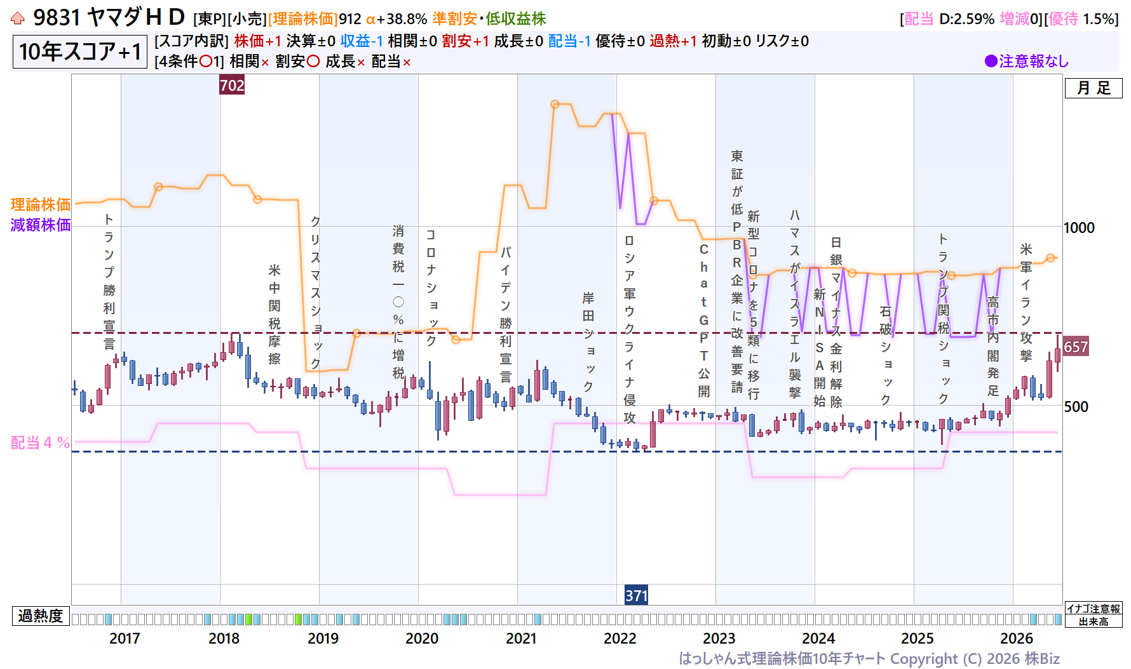Click the stock title 9831 ヤマダHD
Screen dimensions: 1131x669
pos(109,18)
